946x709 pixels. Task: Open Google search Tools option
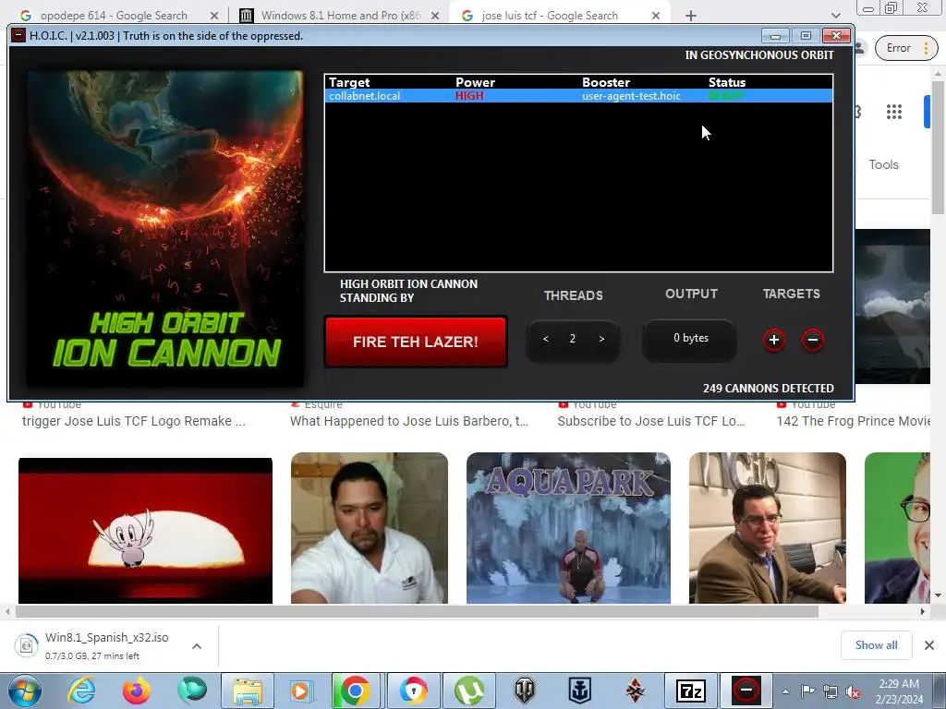pos(883,164)
